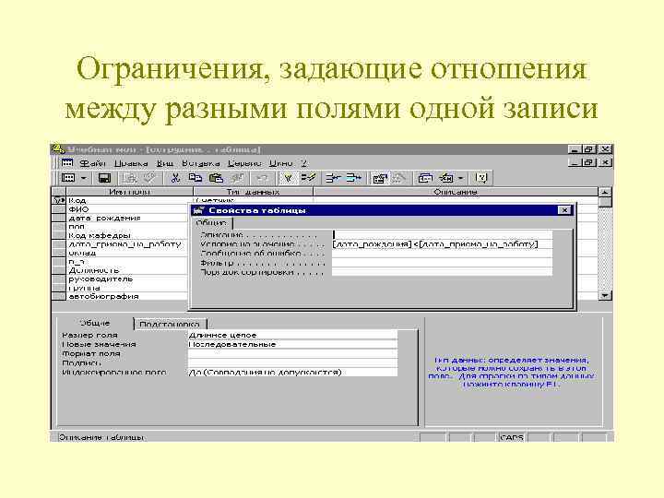The width and height of the screenshot is (664, 498).
Task: Click the Properties toolbar icon
Action: 379,178
